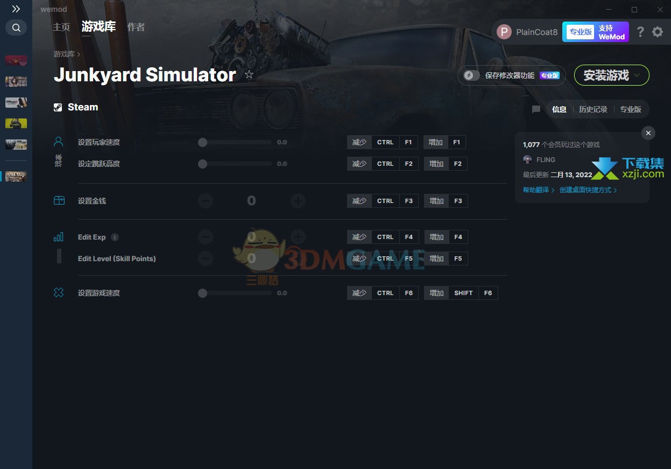Click the 设置游戏速度 label
Image resolution: width=671 pixels, height=469 pixels.
coord(99,293)
